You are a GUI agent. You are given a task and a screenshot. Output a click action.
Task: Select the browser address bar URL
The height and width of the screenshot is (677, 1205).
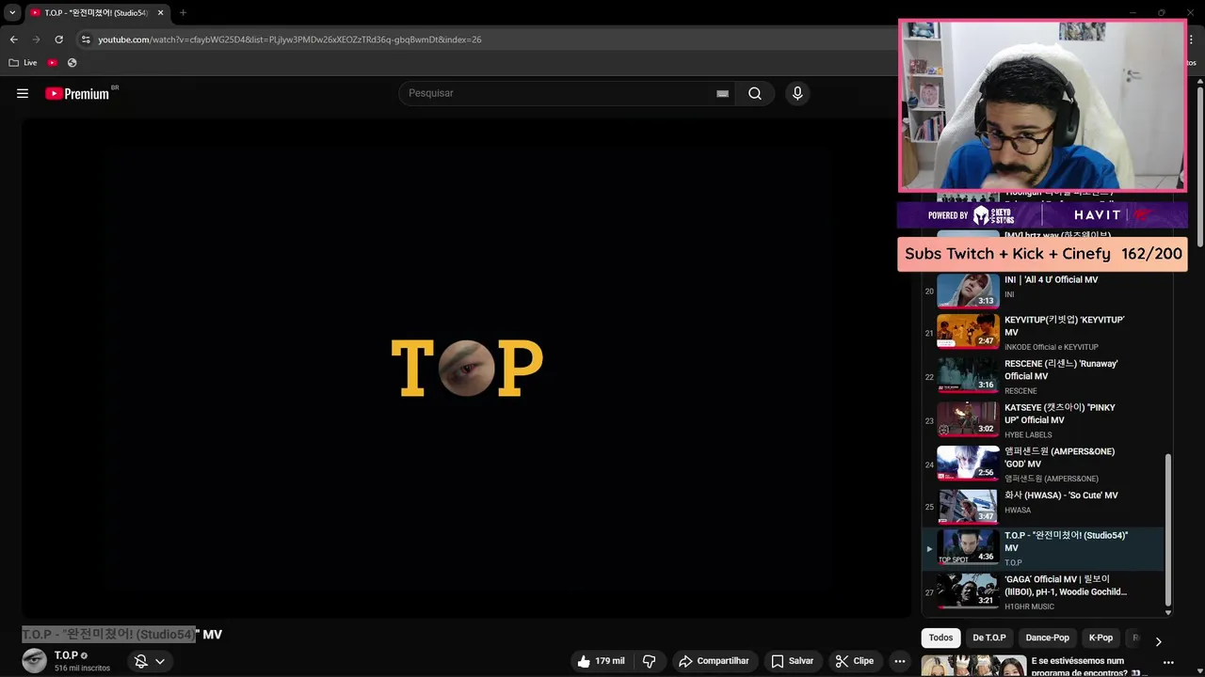point(290,39)
